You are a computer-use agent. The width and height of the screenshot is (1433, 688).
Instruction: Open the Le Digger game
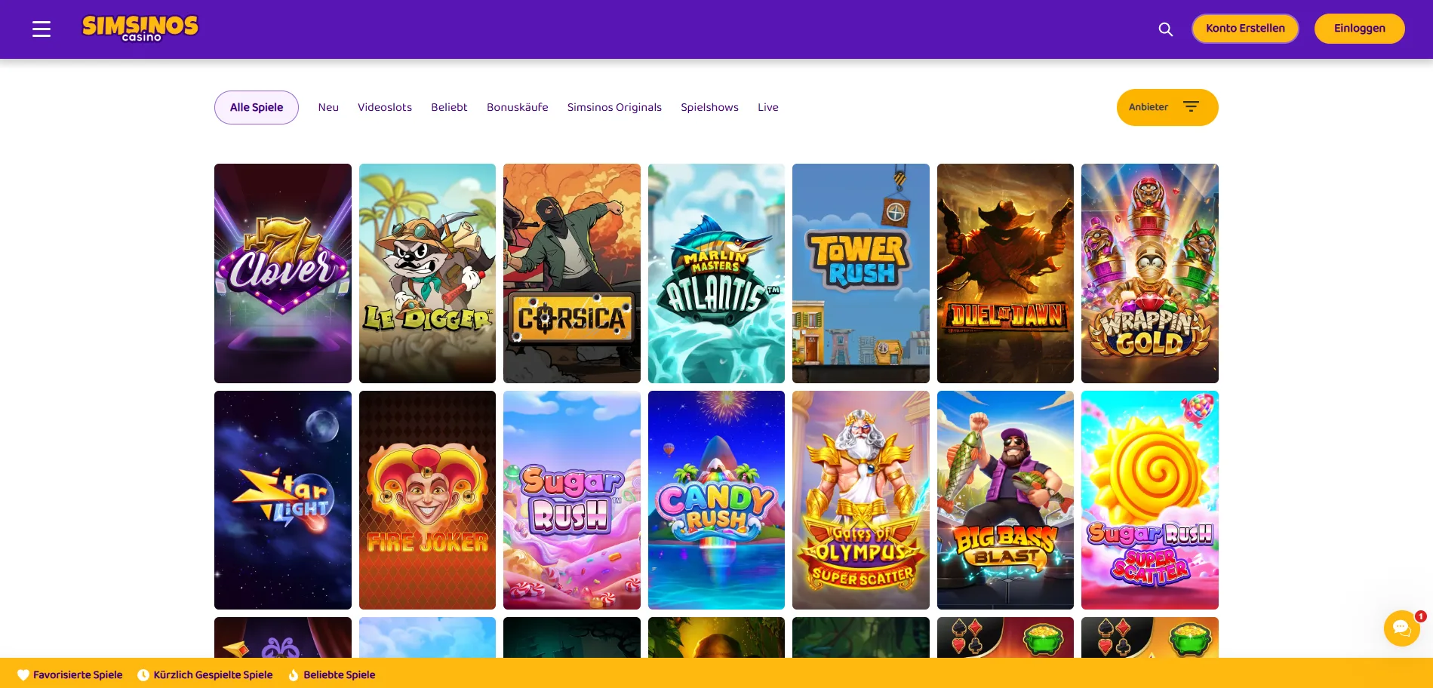[427, 273]
